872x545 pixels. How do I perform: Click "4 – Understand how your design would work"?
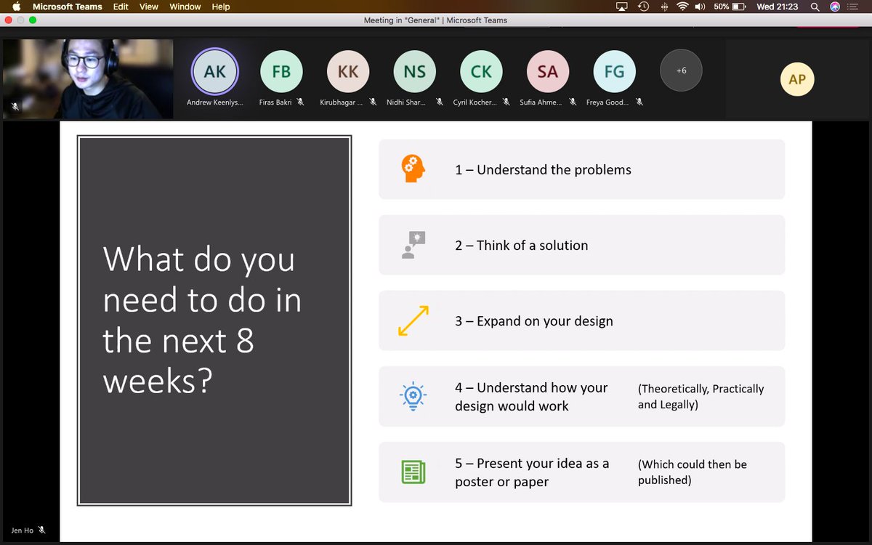[531, 397]
